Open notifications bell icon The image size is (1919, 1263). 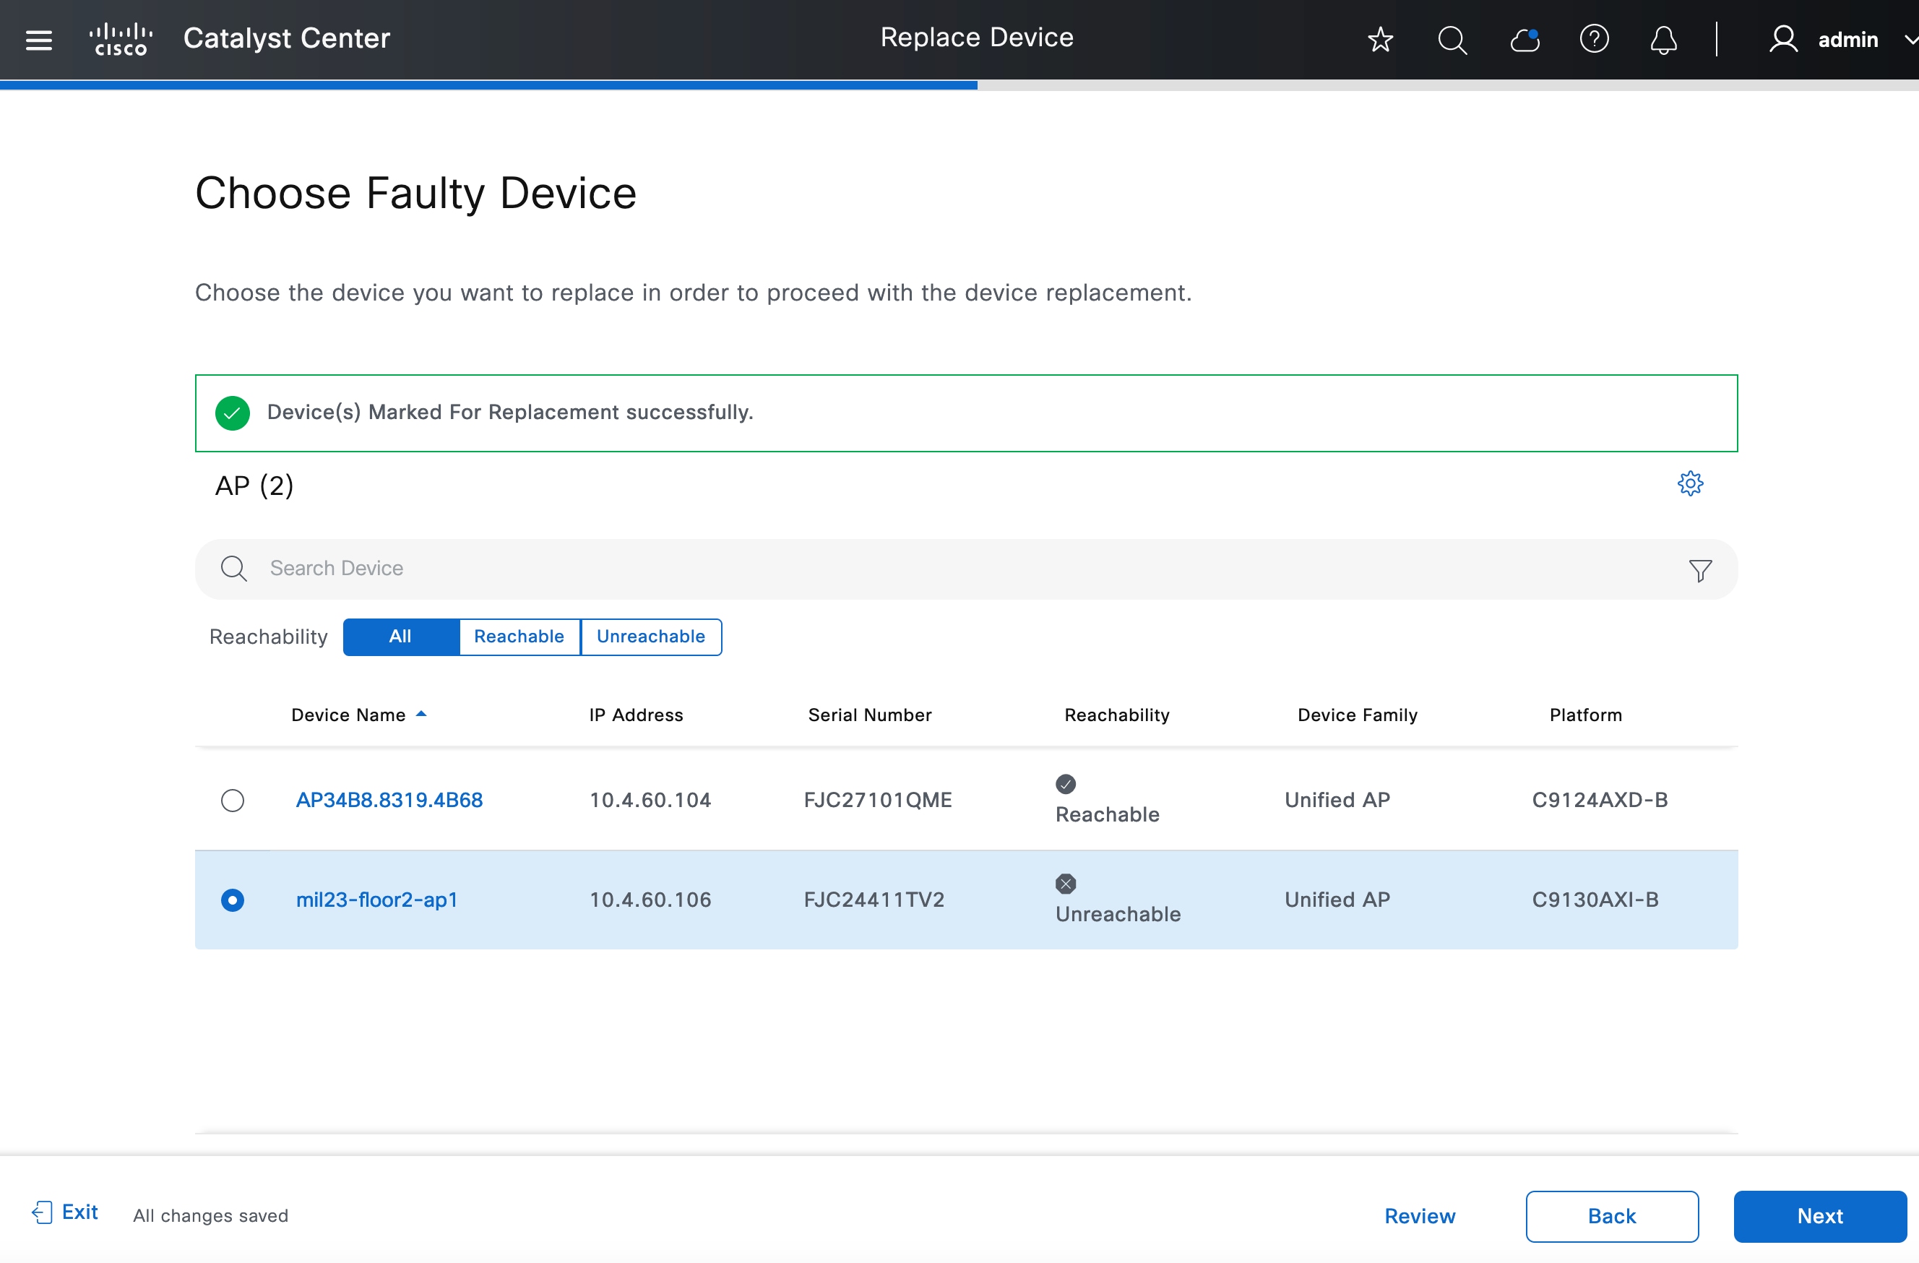1663,40
